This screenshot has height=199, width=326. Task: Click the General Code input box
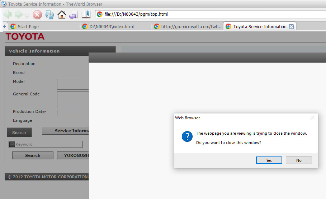[x=73, y=99]
